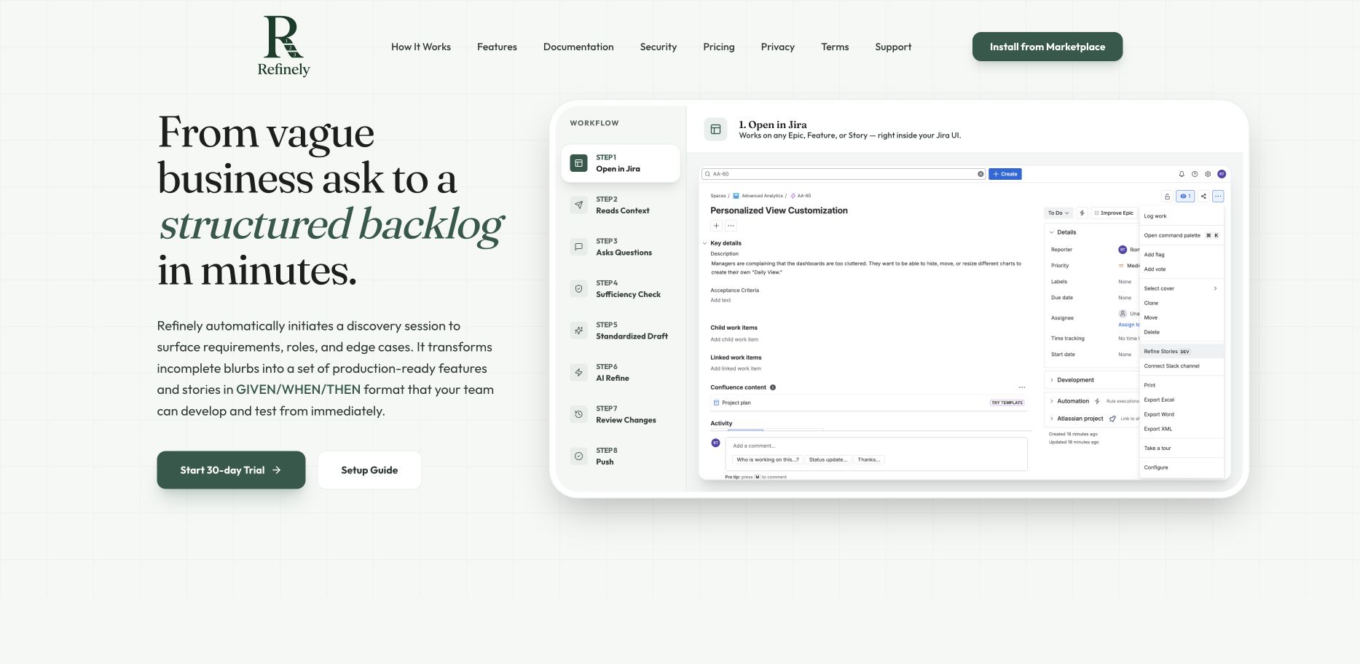
Task: Toggle the watch eye button showing 1
Action: point(1185,196)
